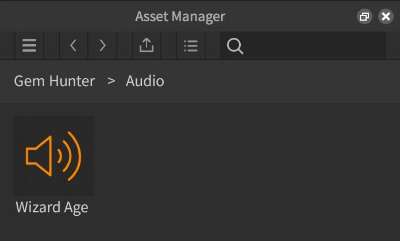Image resolution: width=400 pixels, height=241 pixels.
Task: Undock the Asset Manager panel window
Action: pyautogui.click(x=364, y=17)
